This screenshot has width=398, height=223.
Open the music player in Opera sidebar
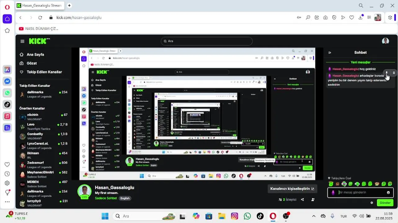pos(7,116)
